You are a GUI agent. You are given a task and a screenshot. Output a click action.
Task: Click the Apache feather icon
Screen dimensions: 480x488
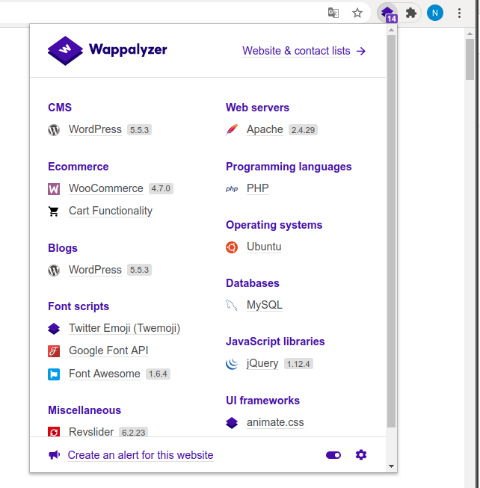(x=232, y=130)
